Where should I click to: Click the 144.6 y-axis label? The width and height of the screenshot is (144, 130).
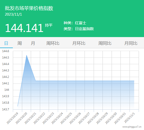pyautogui.click(x=6, y=51)
